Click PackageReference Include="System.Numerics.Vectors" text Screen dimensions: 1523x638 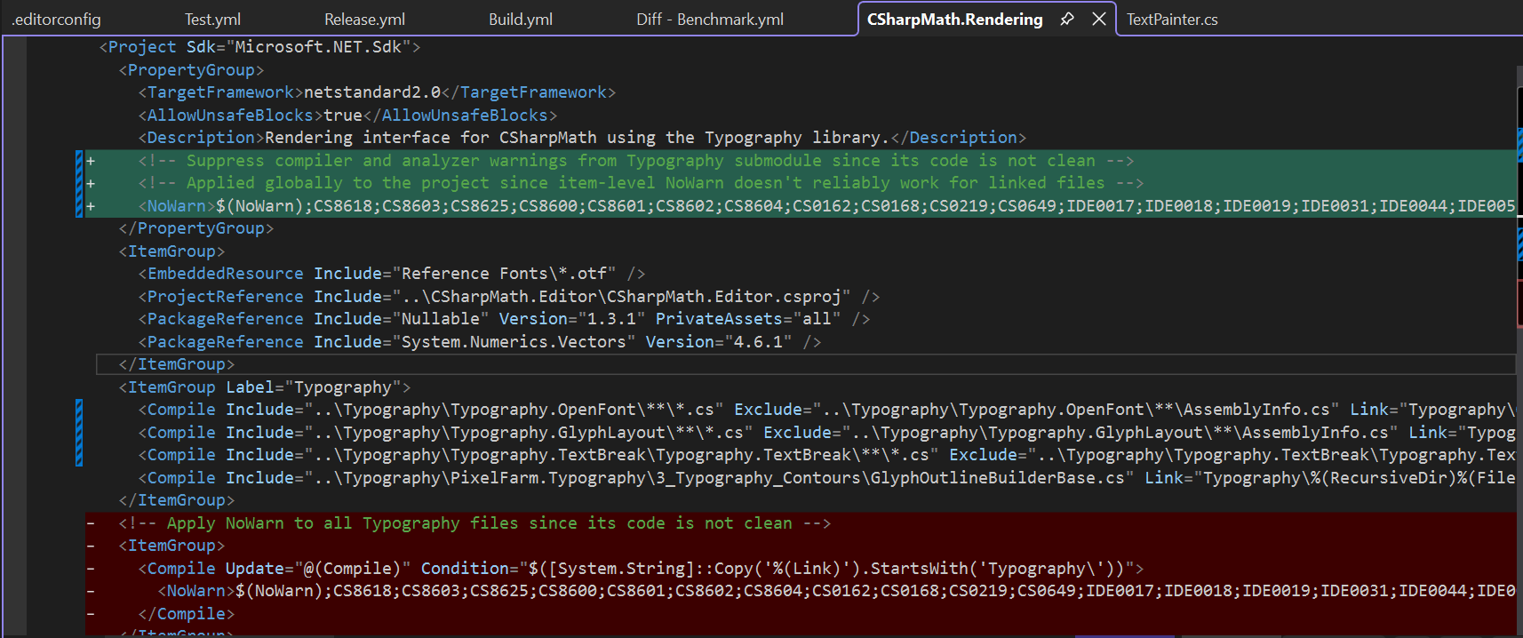(387, 342)
